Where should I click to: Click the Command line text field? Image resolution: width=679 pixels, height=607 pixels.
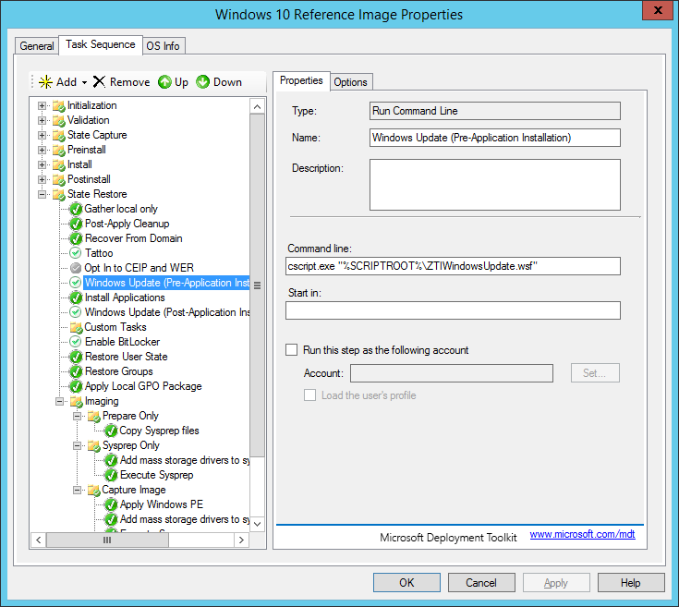[452, 266]
